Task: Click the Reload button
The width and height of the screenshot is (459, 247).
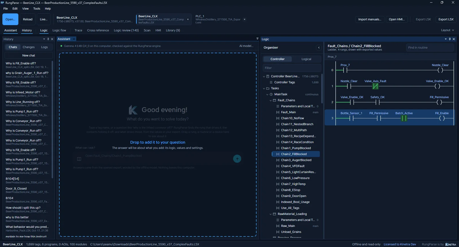Action: click(28, 20)
